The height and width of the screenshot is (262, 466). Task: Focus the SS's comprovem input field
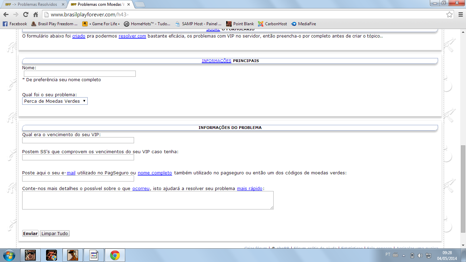tap(78, 157)
